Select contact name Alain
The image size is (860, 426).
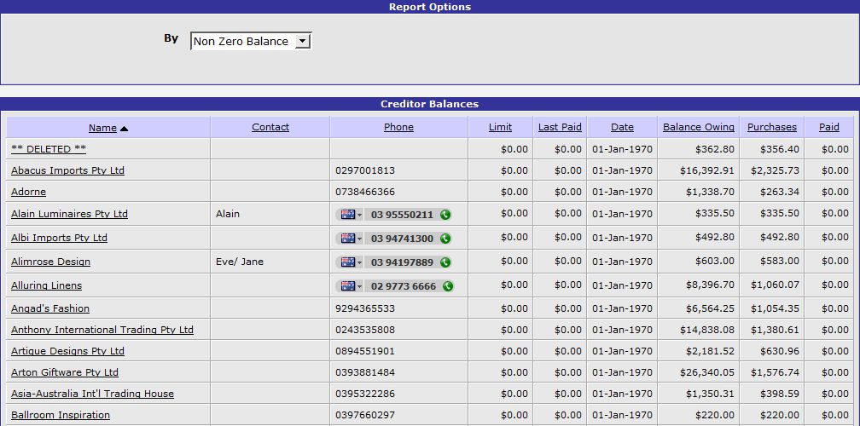point(228,214)
